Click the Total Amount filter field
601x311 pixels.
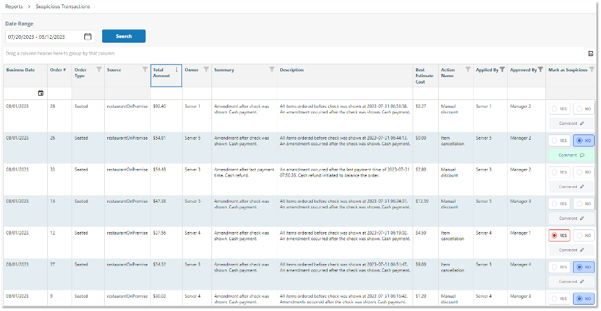(166, 93)
